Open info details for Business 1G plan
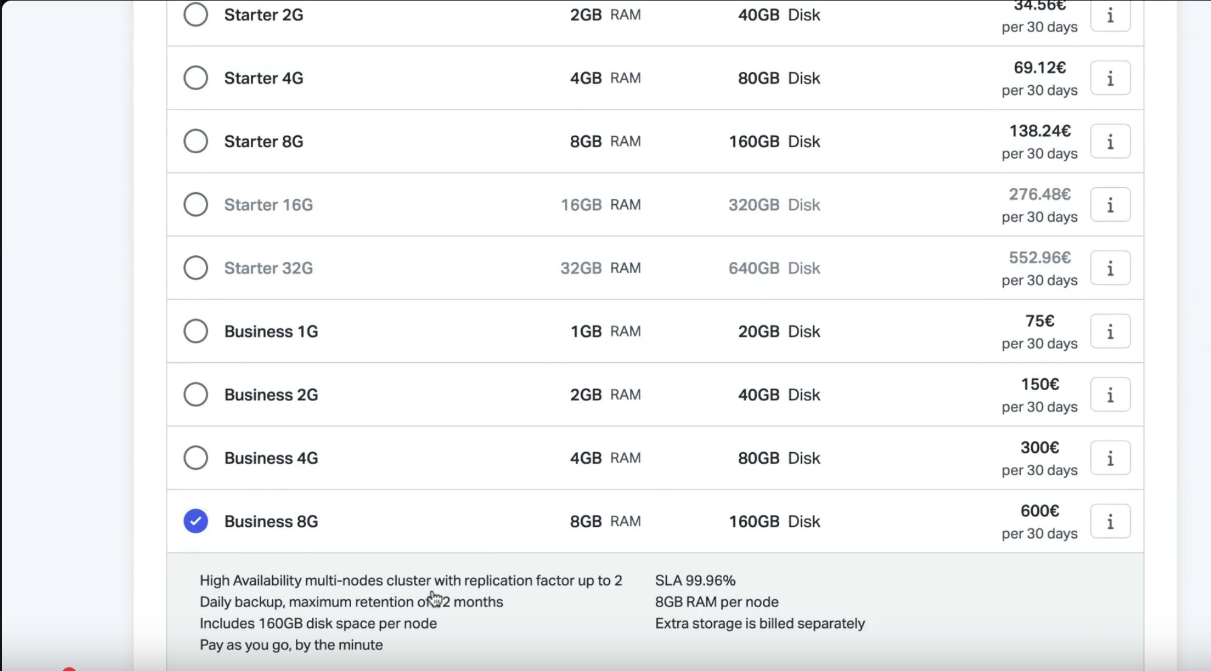The image size is (1211, 671). point(1110,331)
